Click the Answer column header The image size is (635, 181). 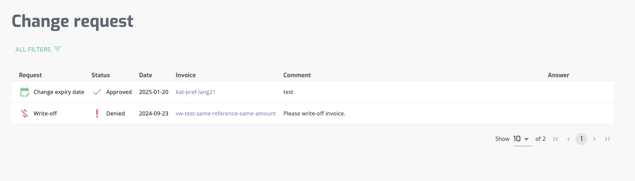tap(559, 75)
